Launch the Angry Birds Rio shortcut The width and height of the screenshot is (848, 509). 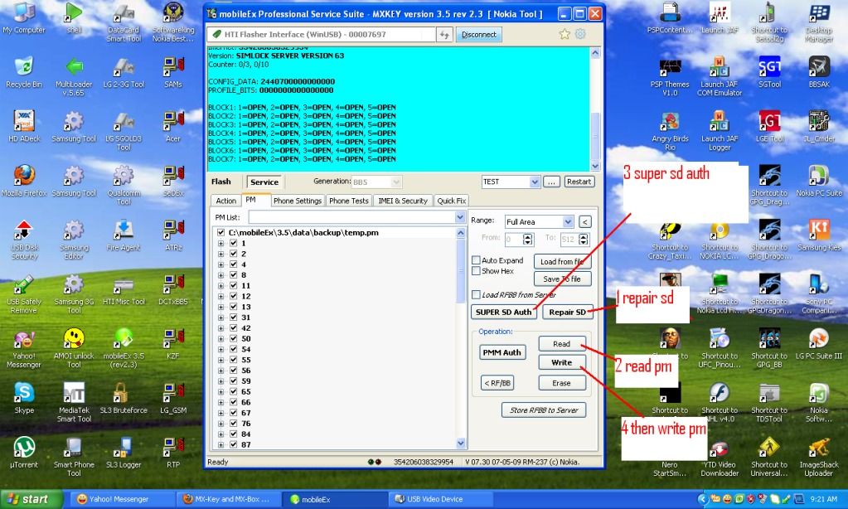click(670, 130)
